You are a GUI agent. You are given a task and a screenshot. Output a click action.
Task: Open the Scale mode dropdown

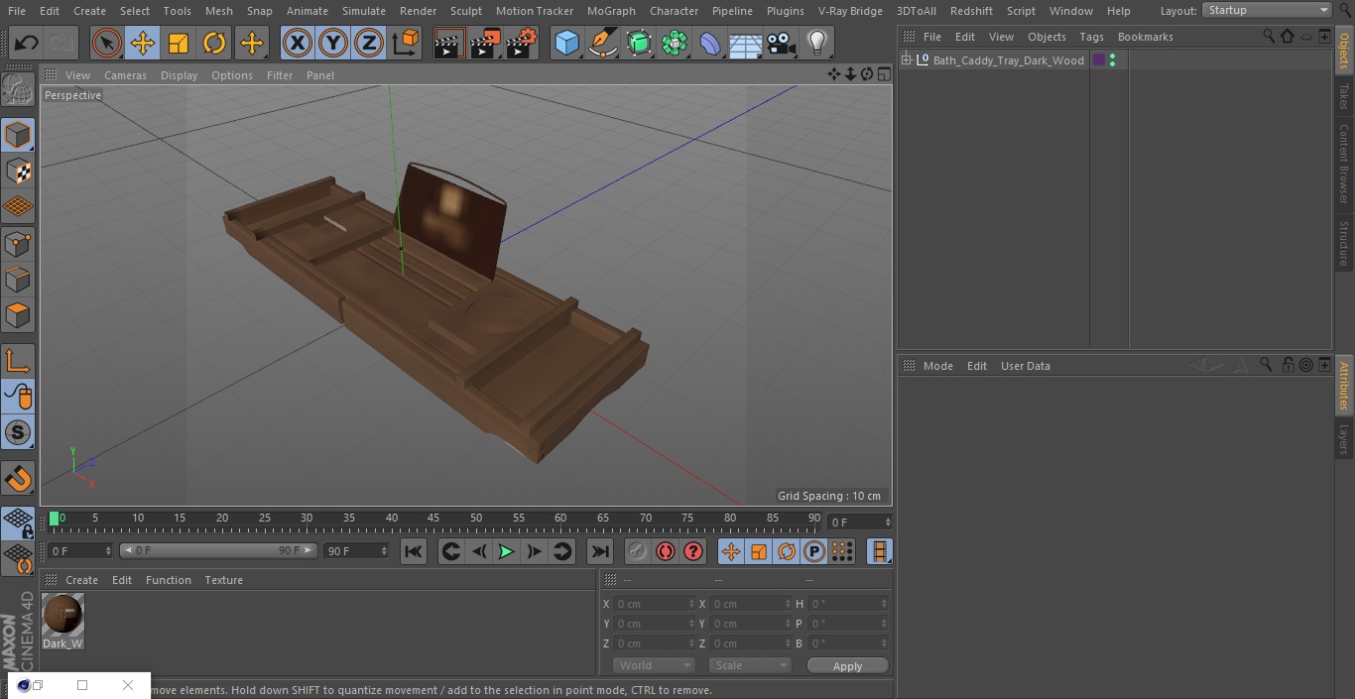pos(750,665)
